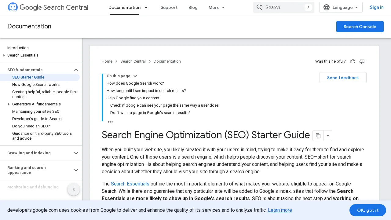Open Introduction in the sidebar
The width and height of the screenshot is (391, 220).
tap(18, 48)
